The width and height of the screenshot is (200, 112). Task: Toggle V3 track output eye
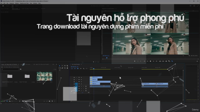coord(81,80)
